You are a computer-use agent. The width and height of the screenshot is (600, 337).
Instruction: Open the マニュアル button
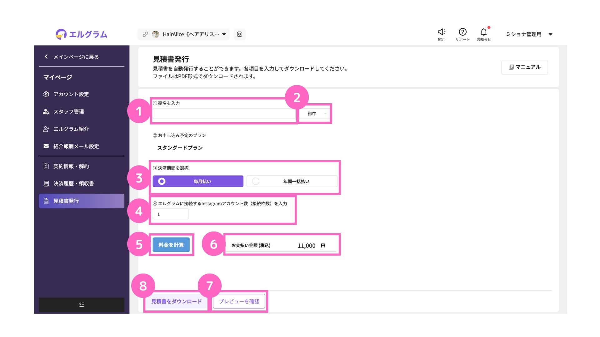(524, 67)
